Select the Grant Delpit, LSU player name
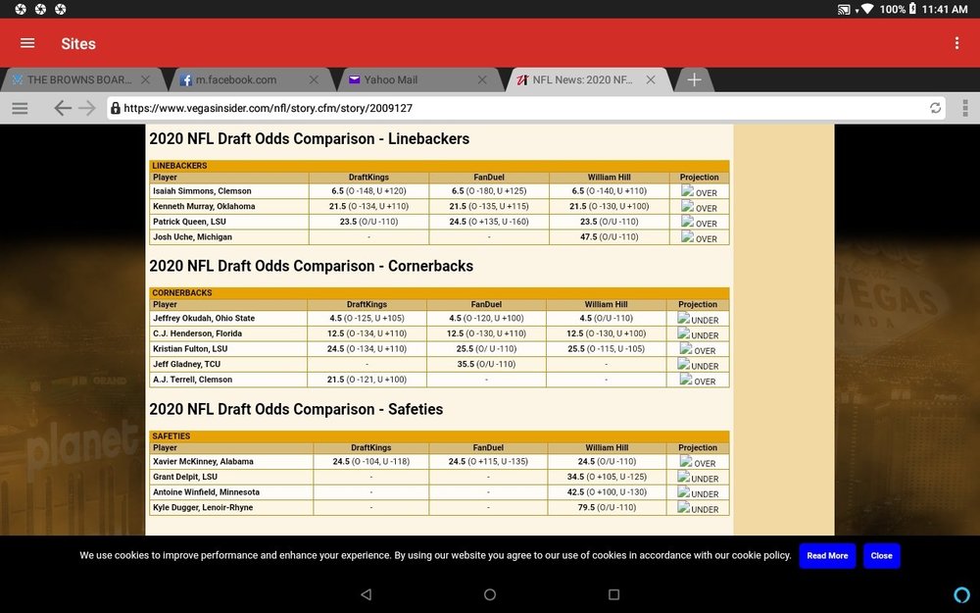This screenshot has width=980, height=613. tap(185, 477)
